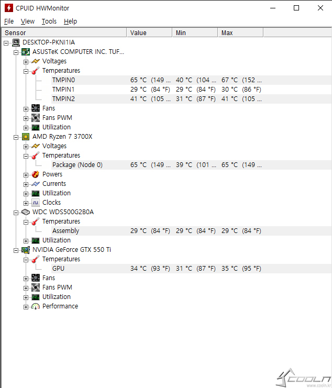Collapse the DESKTOP-PKNI1IA root node

[x=6, y=43]
